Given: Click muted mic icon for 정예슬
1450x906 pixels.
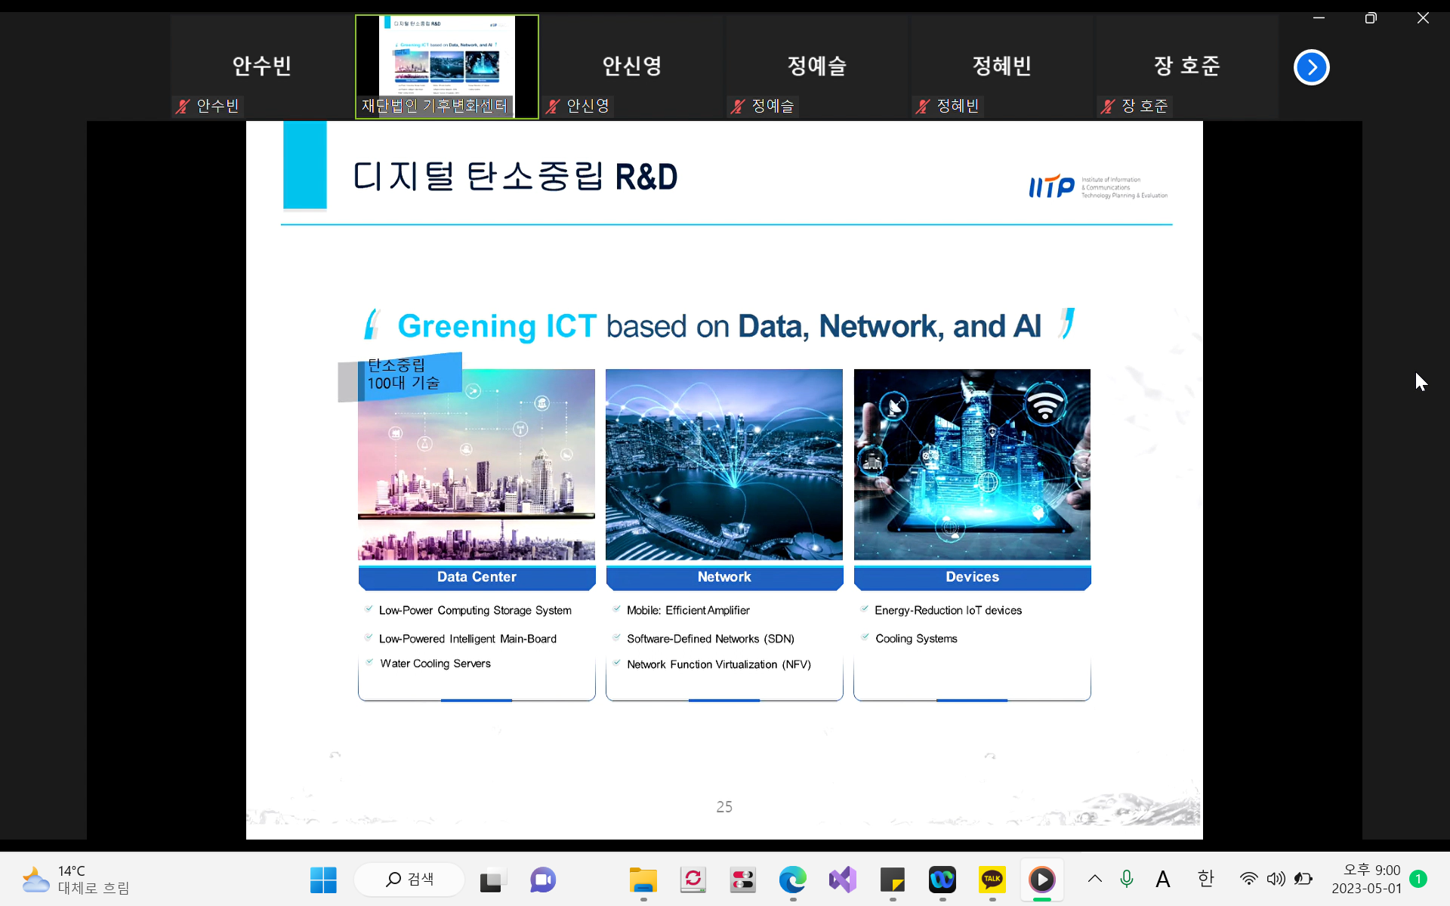Looking at the screenshot, I should (738, 106).
